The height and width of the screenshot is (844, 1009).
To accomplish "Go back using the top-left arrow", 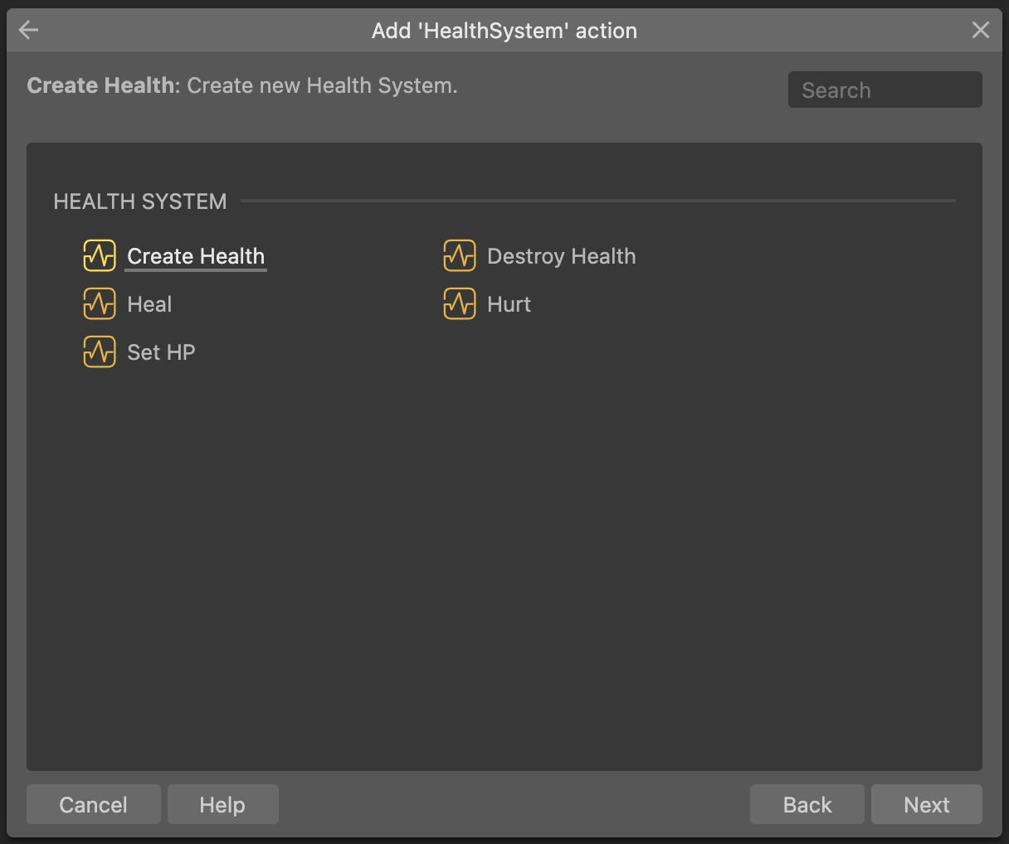I will click(x=29, y=31).
